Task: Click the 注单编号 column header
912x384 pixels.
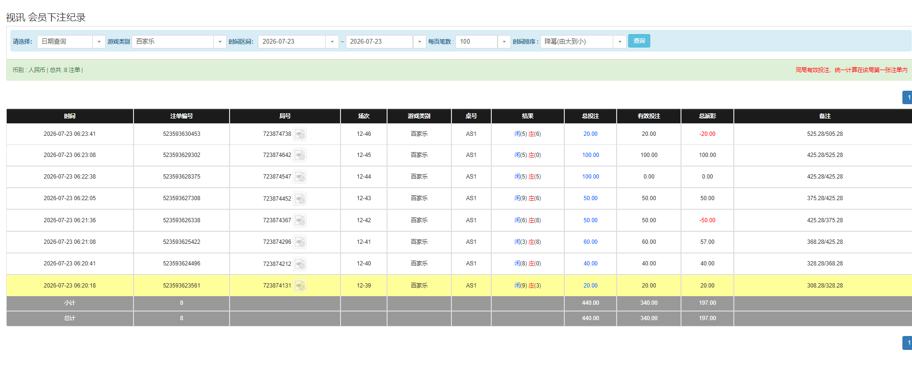Action: (182, 116)
